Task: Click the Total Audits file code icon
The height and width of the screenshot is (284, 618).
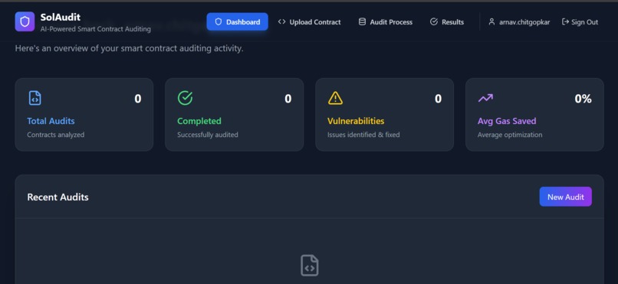Action: [x=35, y=98]
